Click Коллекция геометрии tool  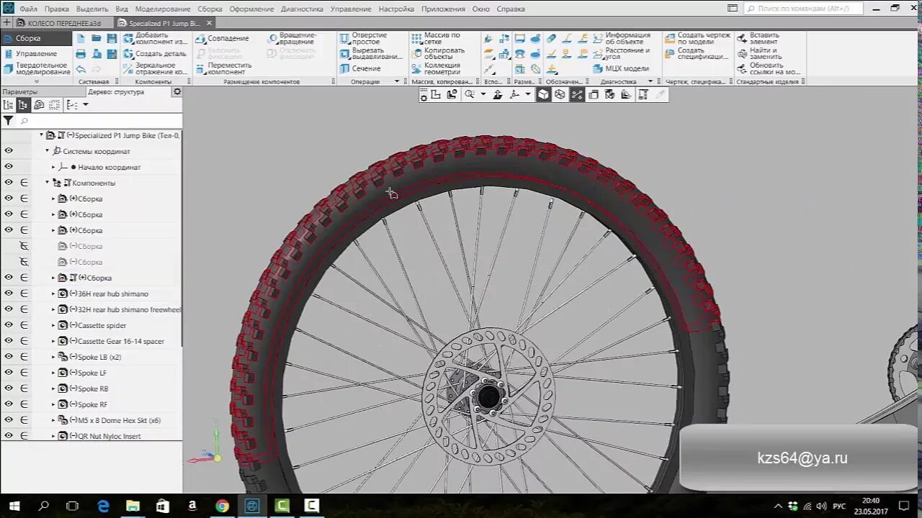pyautogui.click(x=437, y=68)
